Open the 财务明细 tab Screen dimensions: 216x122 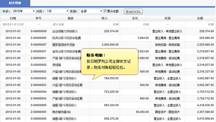click(x=15, y=3)
